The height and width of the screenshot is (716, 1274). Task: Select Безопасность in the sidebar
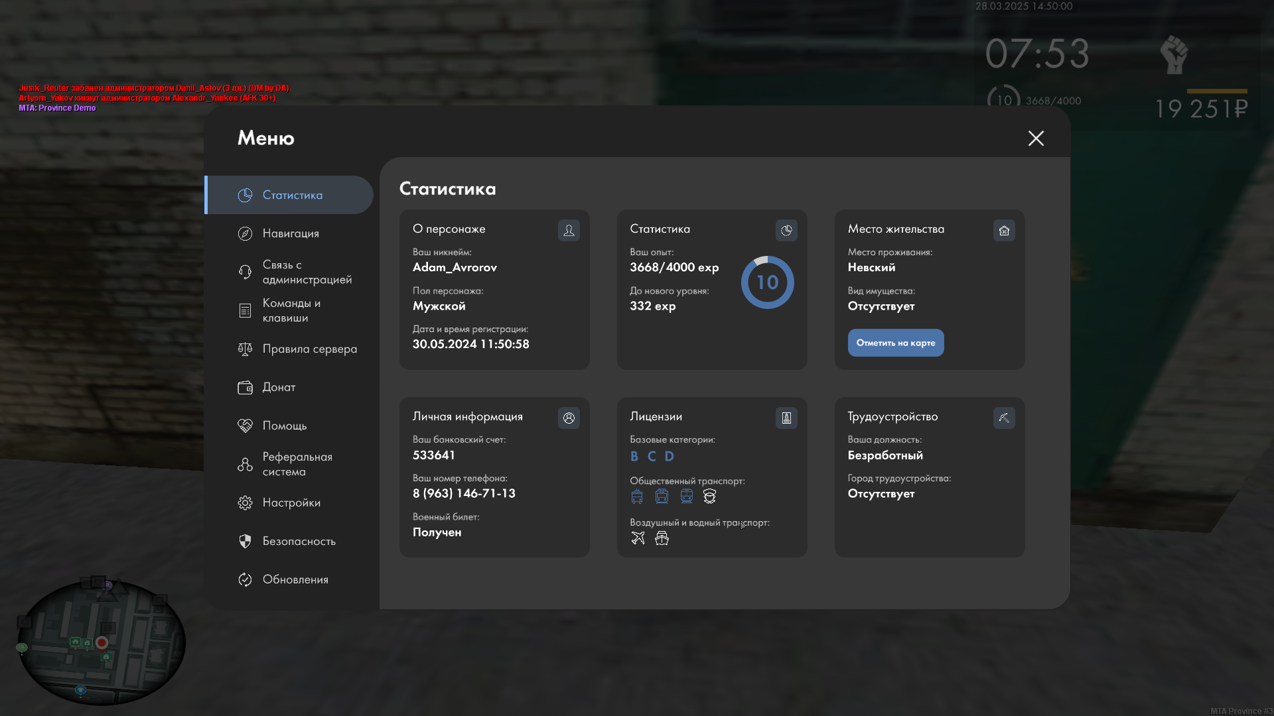(299, 541)
